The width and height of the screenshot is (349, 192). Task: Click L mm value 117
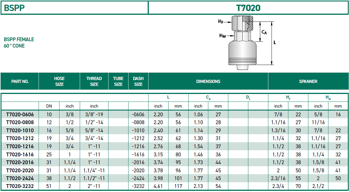point(178,186)
